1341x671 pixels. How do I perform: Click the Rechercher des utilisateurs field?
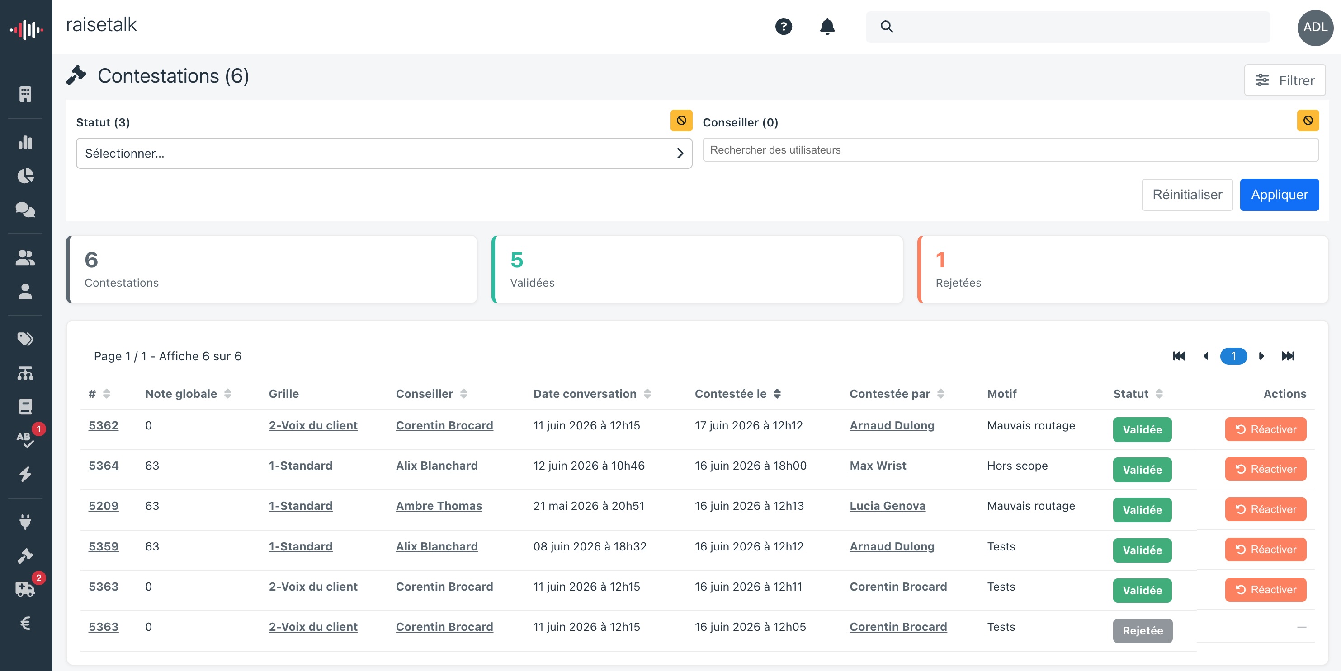point(1010,150)
